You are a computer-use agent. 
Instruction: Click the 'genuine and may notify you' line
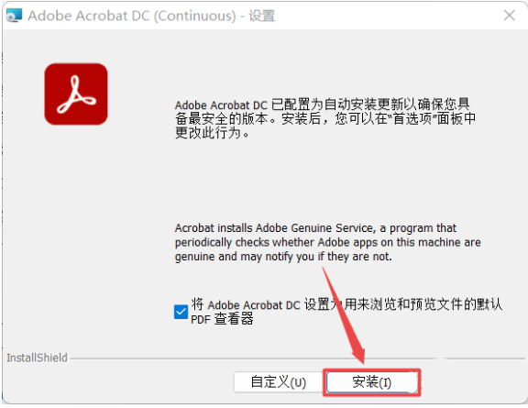283,257
